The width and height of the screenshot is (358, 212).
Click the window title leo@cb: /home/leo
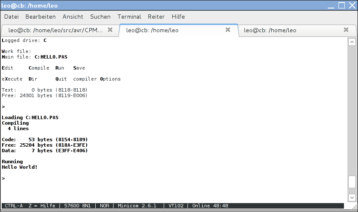pyautogui.click(x=29, y=6)
